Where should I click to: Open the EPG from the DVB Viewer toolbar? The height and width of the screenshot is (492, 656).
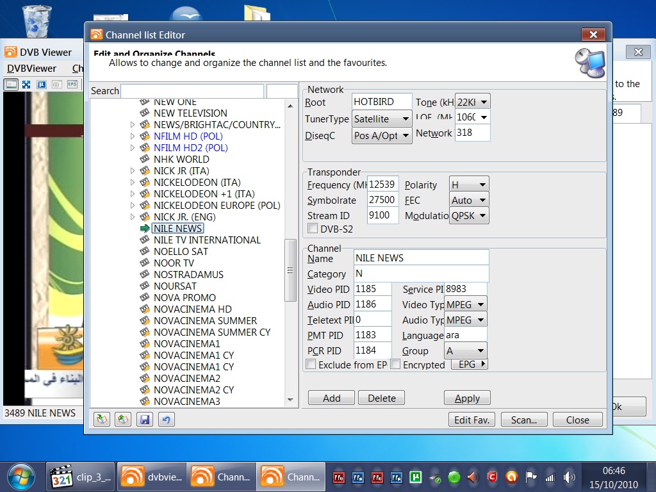(72, 84)
